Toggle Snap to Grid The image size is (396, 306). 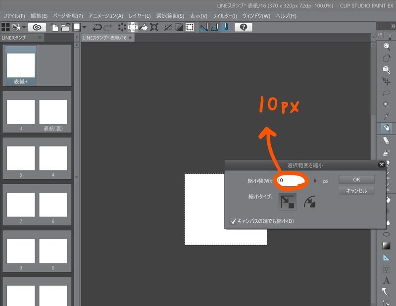point(226,27)
